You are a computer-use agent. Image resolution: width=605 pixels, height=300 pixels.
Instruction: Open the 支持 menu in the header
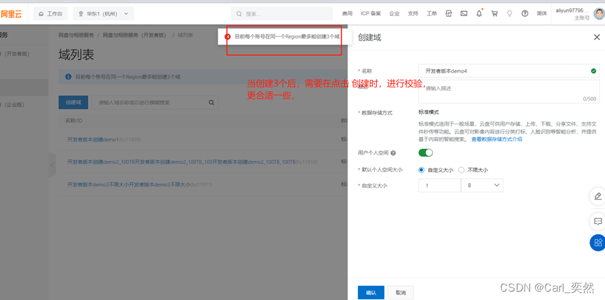click(x=413, y=13)
